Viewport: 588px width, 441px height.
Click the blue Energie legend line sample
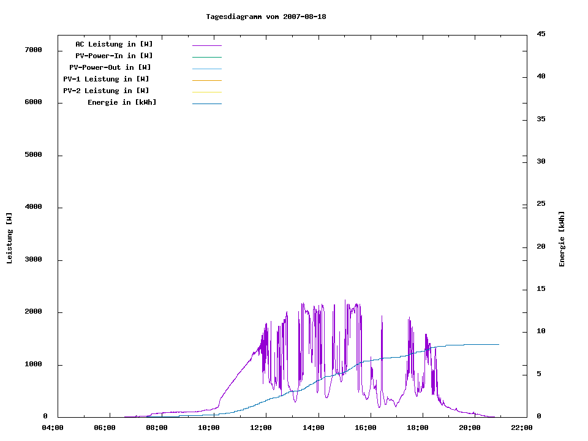click(206, 104)
